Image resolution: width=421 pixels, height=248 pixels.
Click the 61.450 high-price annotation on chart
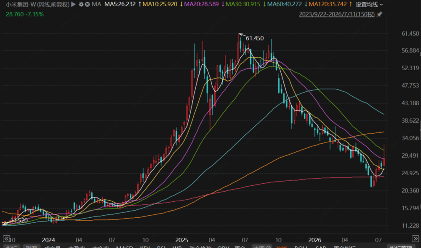pyautogui.click(x=255, y=38)
